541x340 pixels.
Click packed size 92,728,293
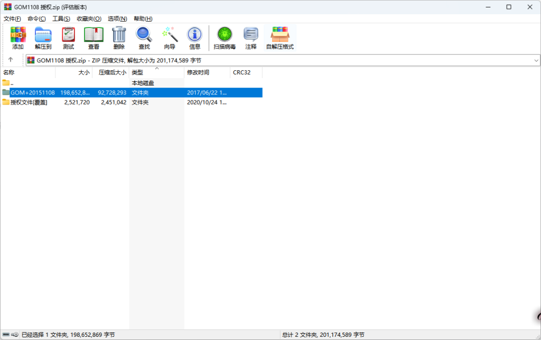[x=112, y=93]
